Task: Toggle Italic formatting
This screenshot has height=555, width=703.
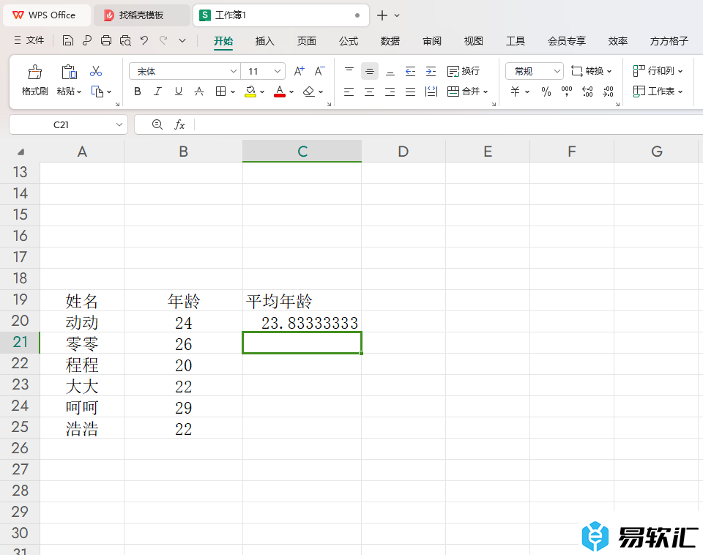Action: [157, 92]
